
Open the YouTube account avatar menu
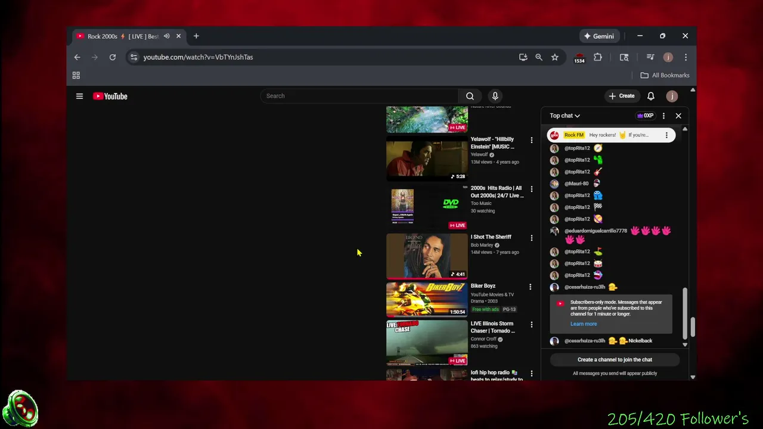pos(672,96)
